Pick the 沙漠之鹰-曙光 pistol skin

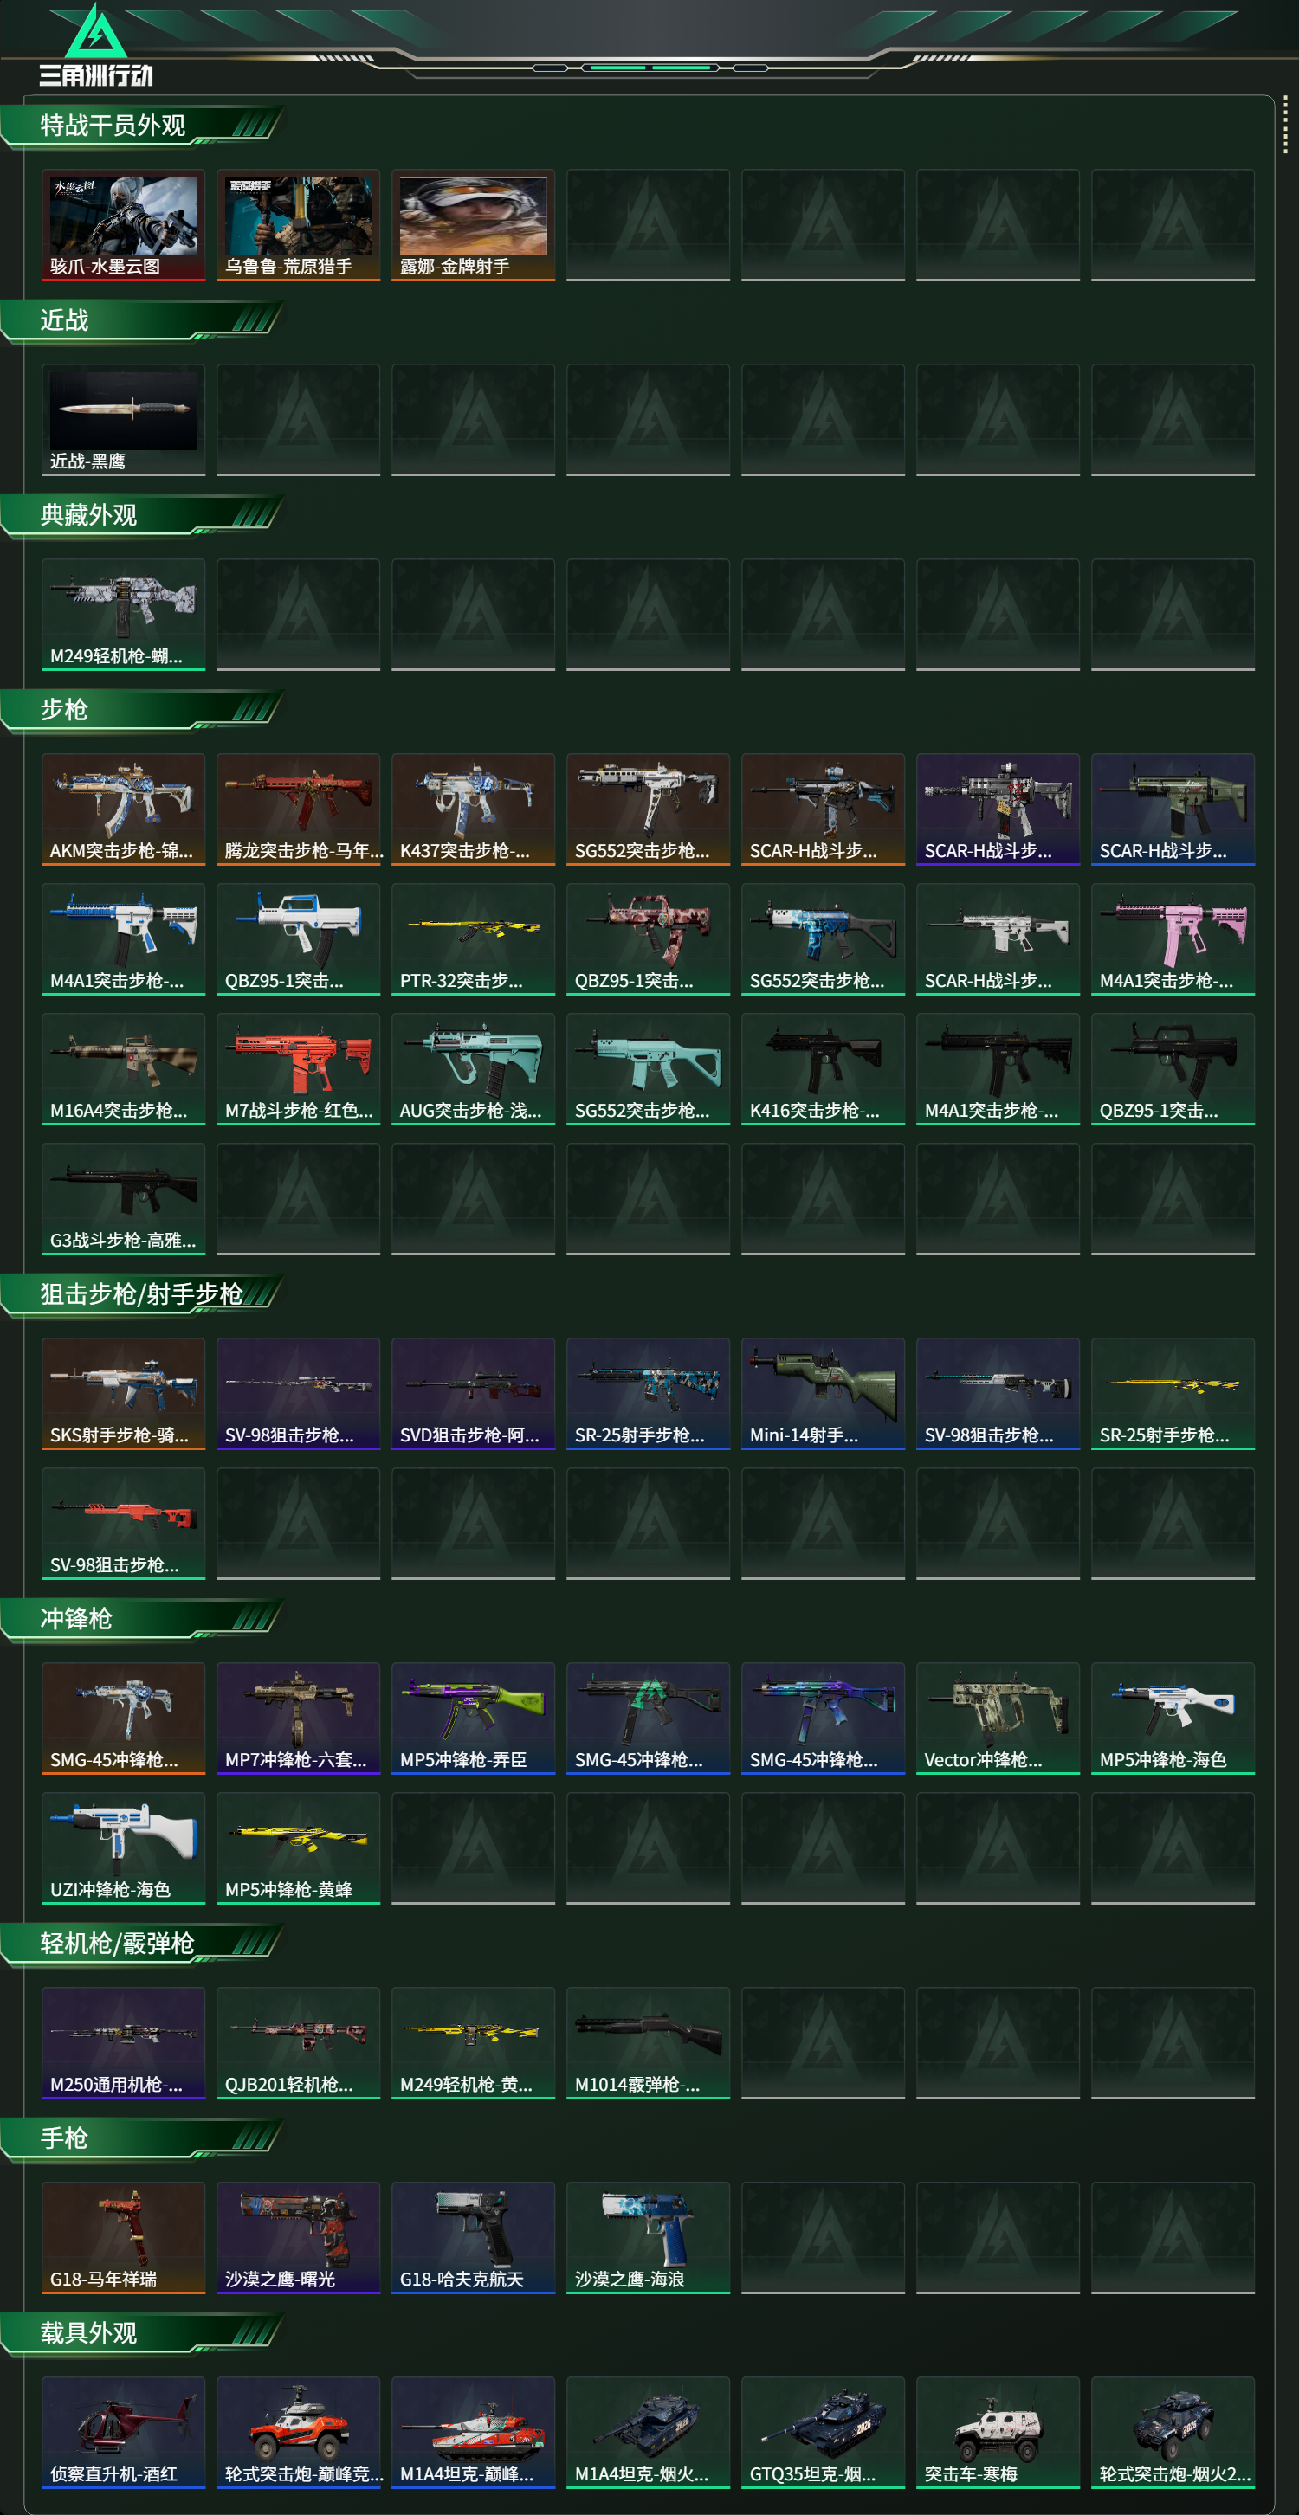(x=298, y=2238)
